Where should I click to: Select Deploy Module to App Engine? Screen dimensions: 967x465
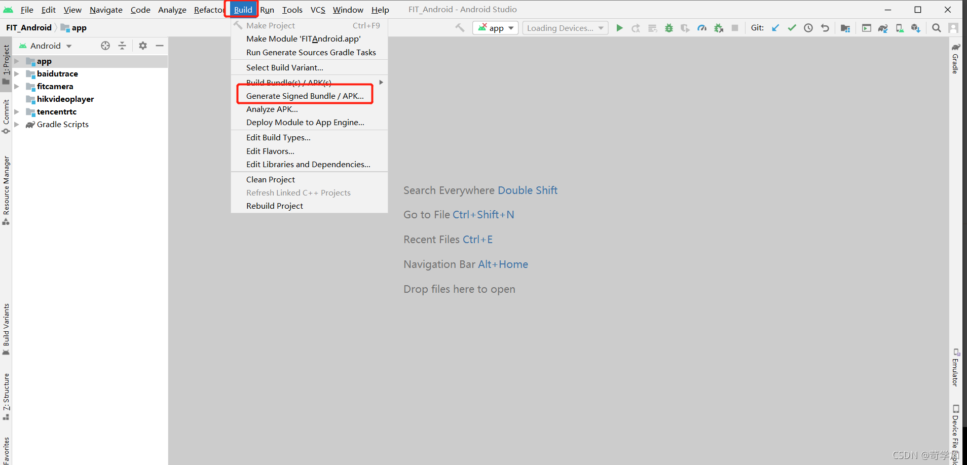pos(309,122)
